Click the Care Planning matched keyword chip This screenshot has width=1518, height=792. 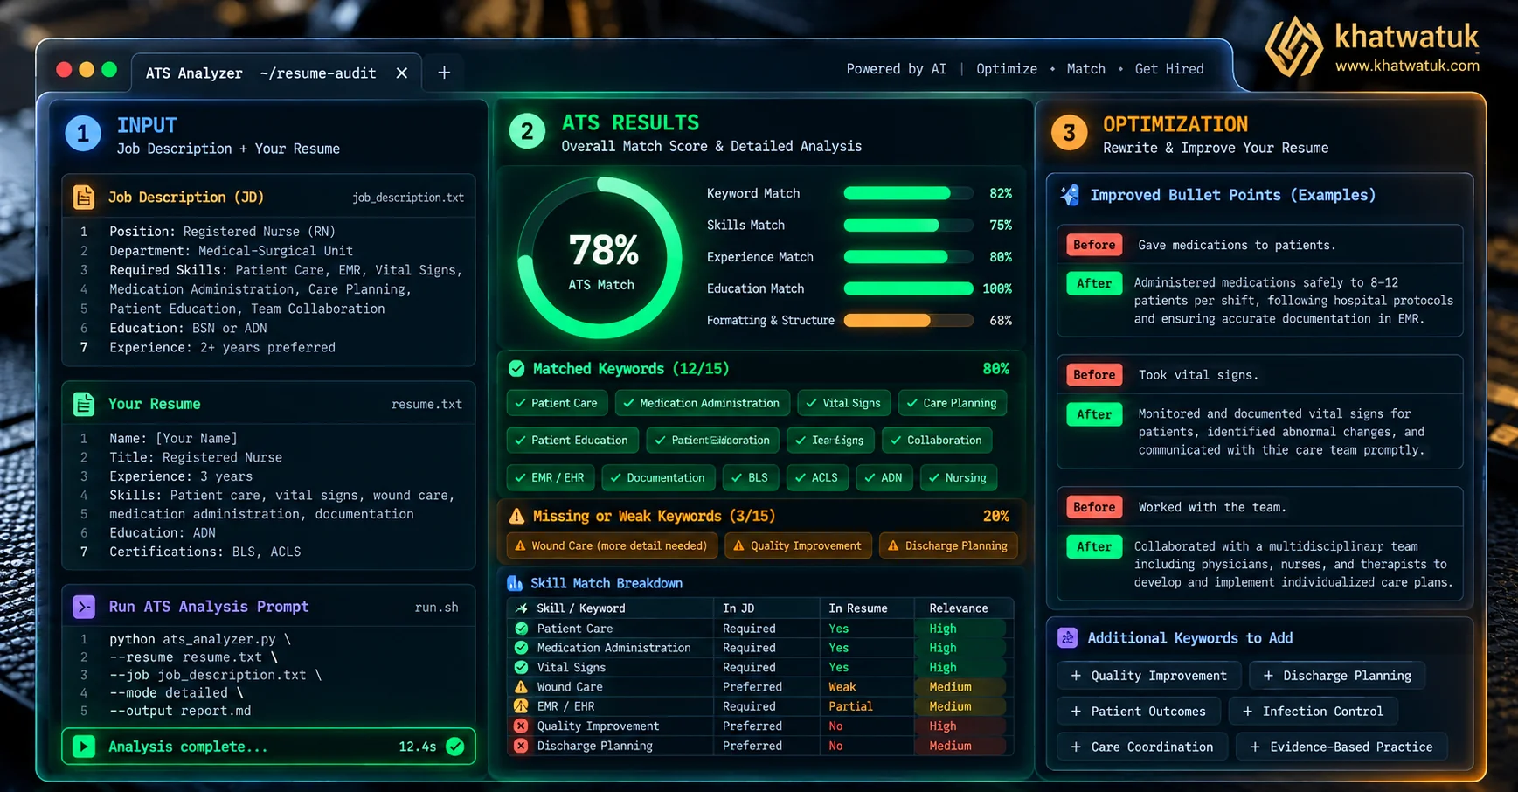953,403
